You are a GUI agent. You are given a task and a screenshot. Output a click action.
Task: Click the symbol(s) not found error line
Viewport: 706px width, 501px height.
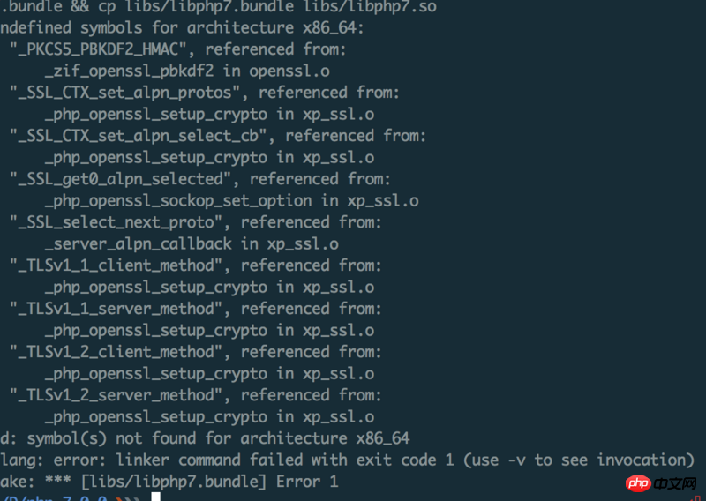point(205,438)
